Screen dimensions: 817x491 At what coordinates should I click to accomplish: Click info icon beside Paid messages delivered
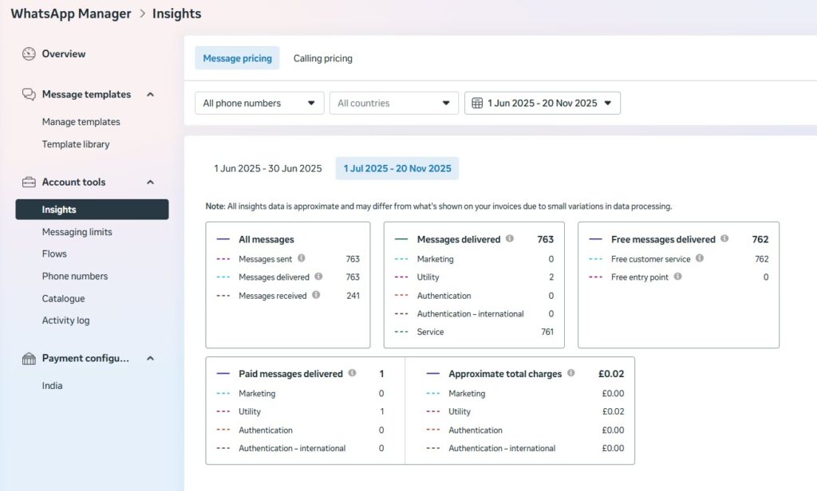tap(352, 373)
